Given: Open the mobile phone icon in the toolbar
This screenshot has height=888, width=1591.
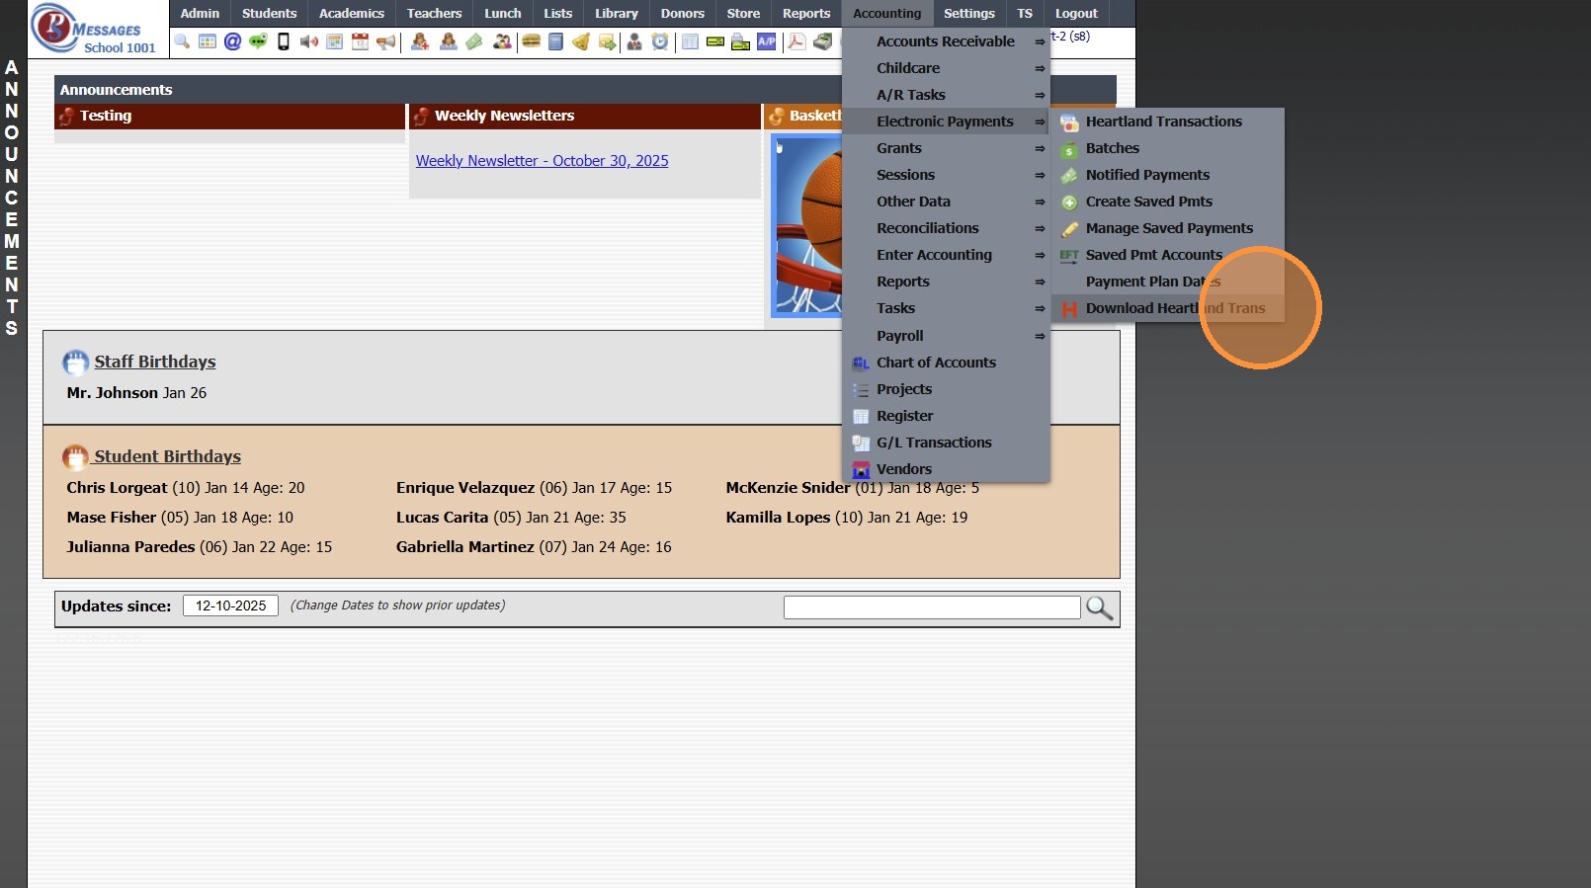Looking at the screenshot, I should (x=284, y=41).
